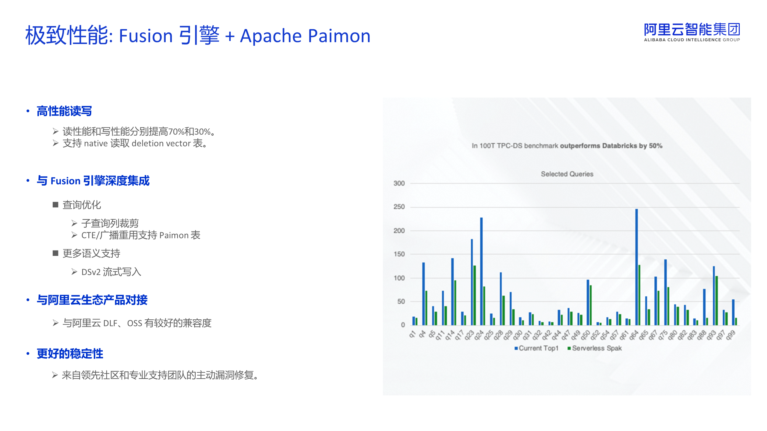Click the blue Current Top1 legend swatch
767x431 pixels.
pyautogui.click(x=516, y=348)
